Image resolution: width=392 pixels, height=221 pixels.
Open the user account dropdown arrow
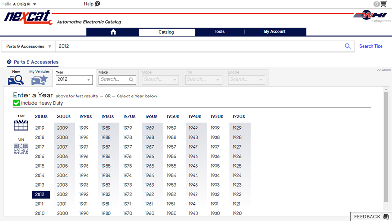(x=35, y=4)
